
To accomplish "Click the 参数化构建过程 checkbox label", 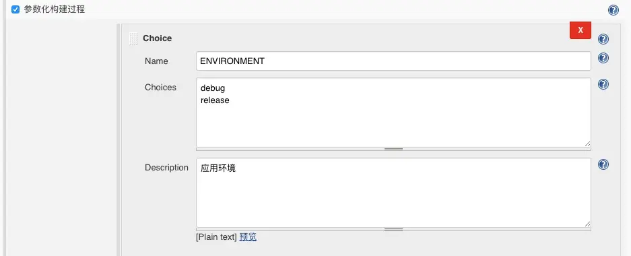I will point(55,9).
